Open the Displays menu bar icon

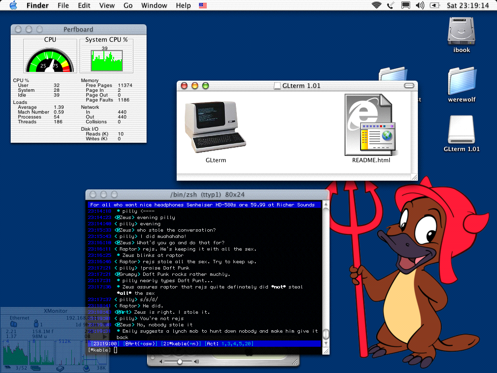pyautogui.click(x=405, y=5)
